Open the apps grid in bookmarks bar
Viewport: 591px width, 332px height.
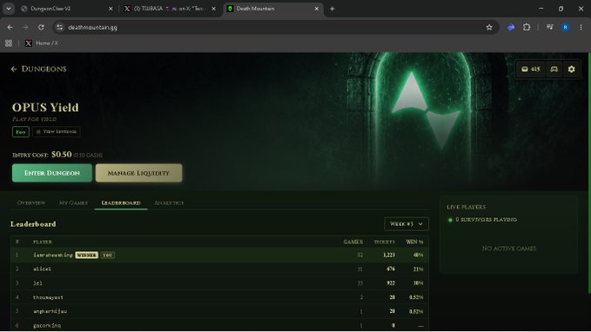[x=9, y=43]
